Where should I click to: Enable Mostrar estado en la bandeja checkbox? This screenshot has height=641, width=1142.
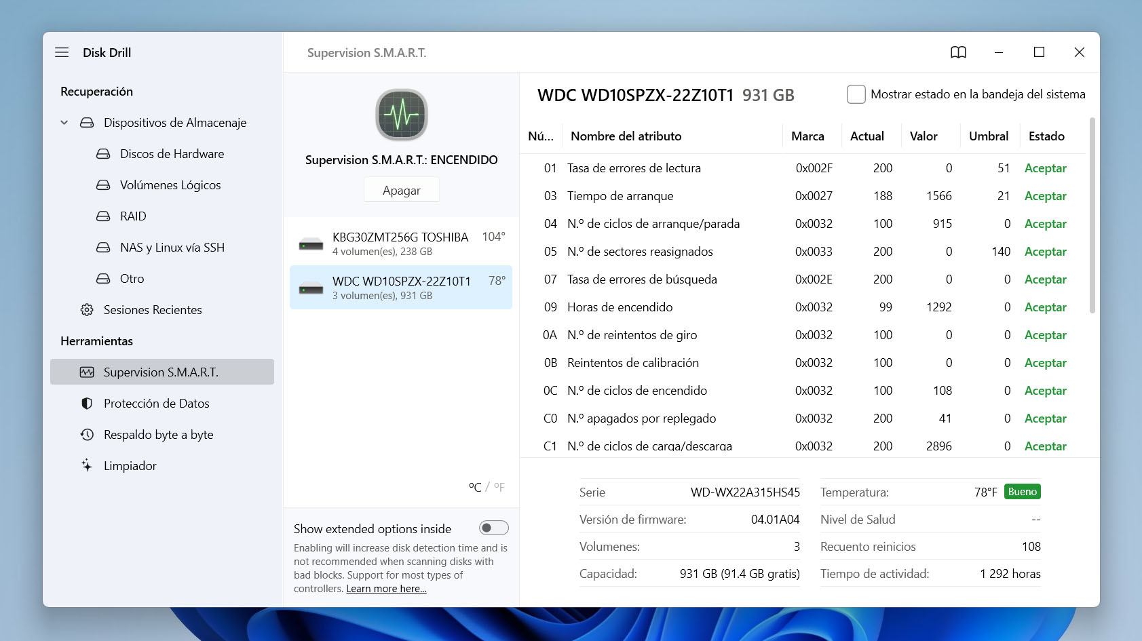pyautogui.click(x=856, y=94)
